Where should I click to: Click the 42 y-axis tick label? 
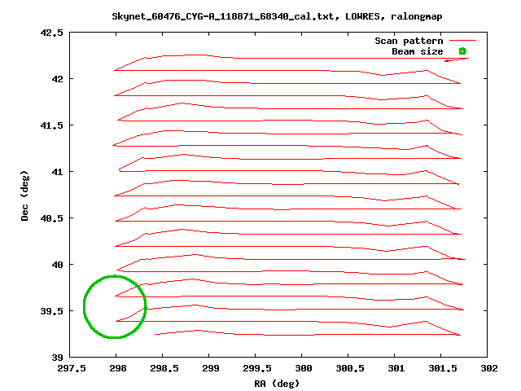point(57,79)
